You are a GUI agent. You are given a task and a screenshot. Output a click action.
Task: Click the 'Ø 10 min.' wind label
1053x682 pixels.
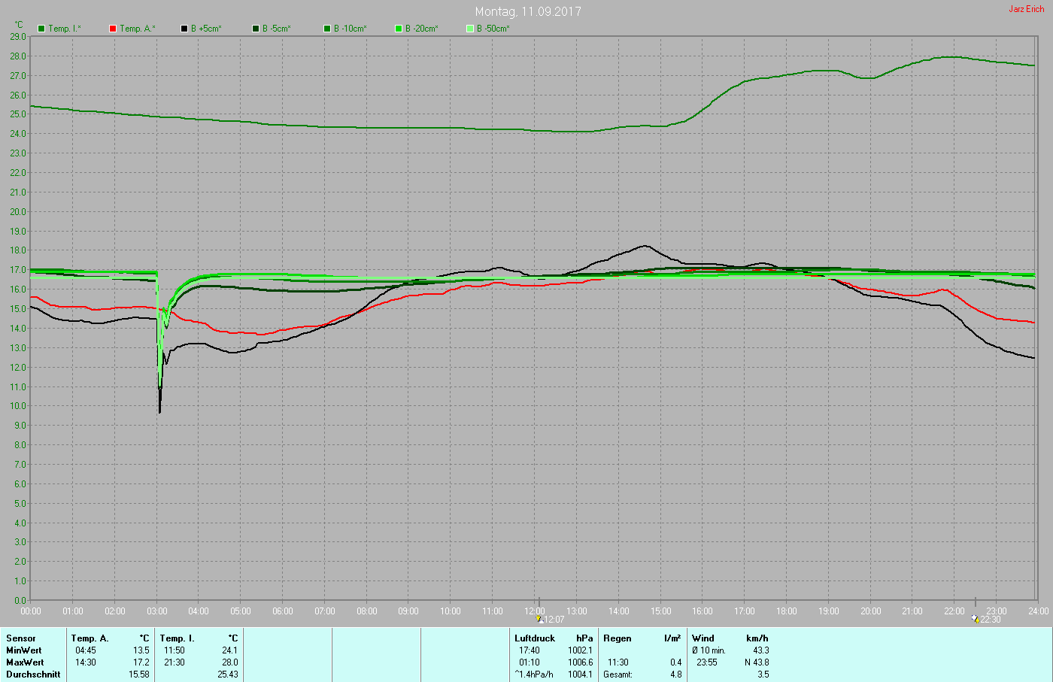pos(709,650)
